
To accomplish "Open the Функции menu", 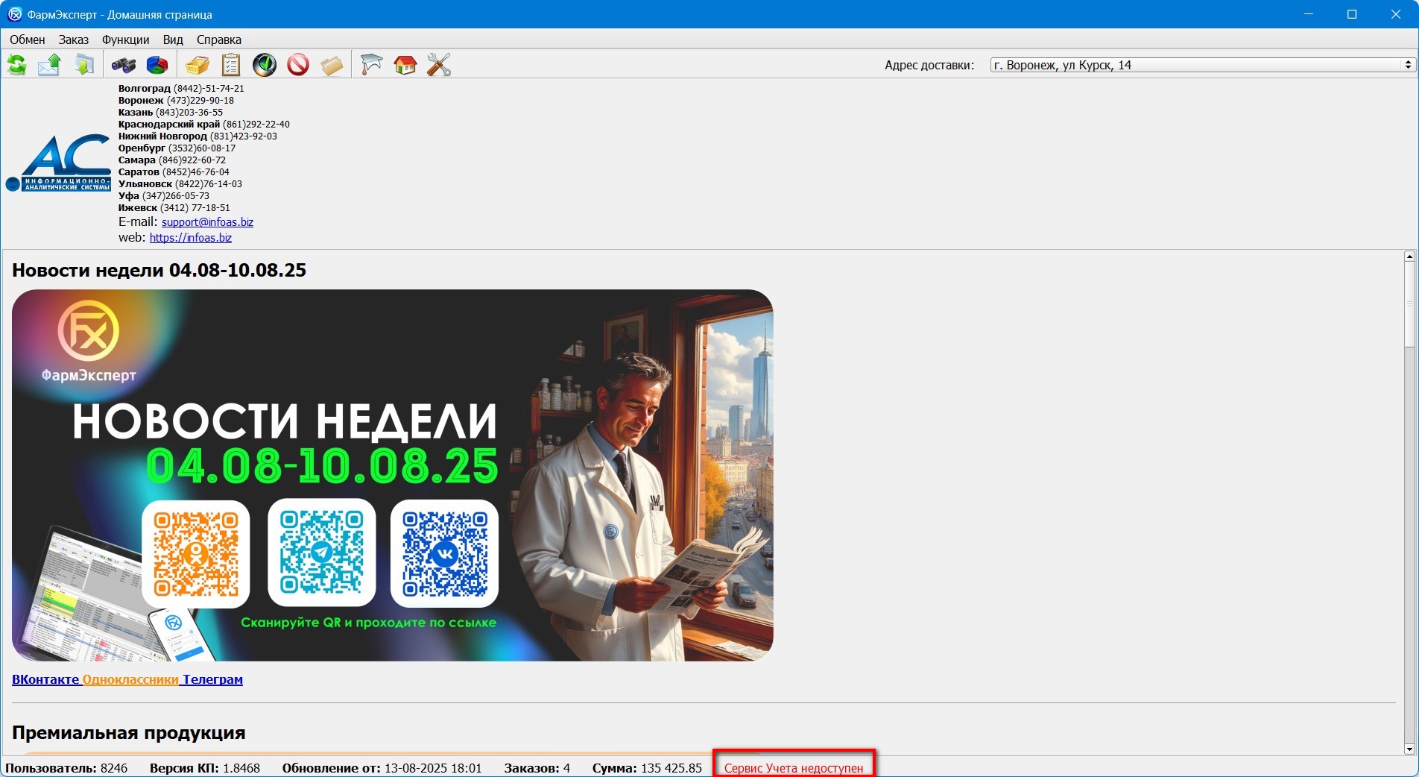I will point(125,40).
